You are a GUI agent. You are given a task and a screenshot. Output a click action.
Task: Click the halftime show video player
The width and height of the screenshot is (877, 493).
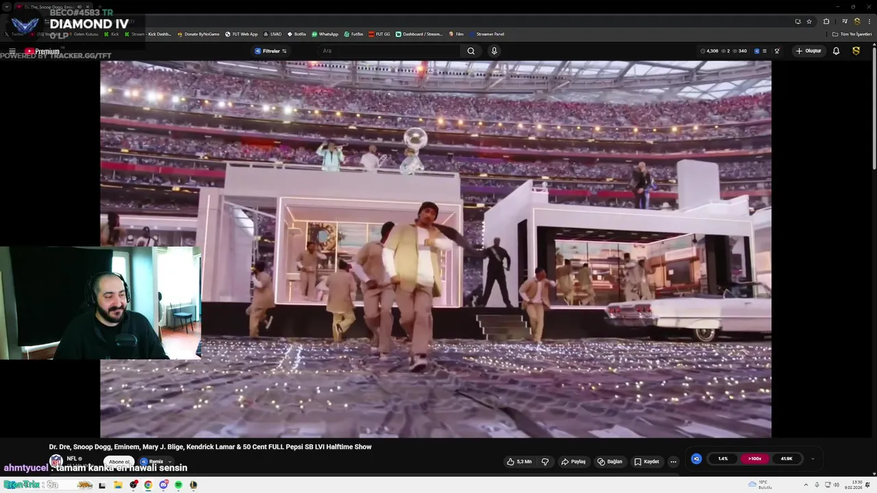[x=436, y=249]
